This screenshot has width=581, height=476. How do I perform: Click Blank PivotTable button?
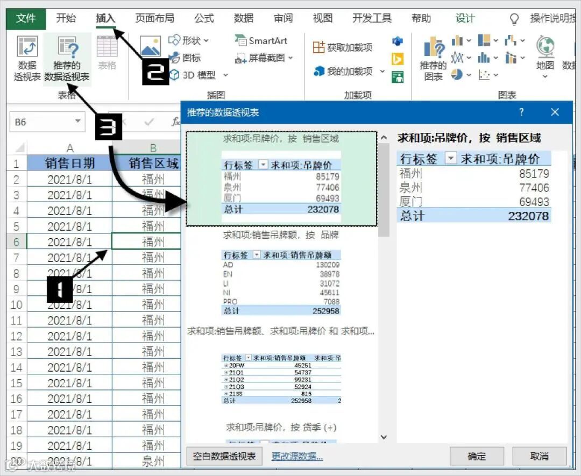(224, 456)
